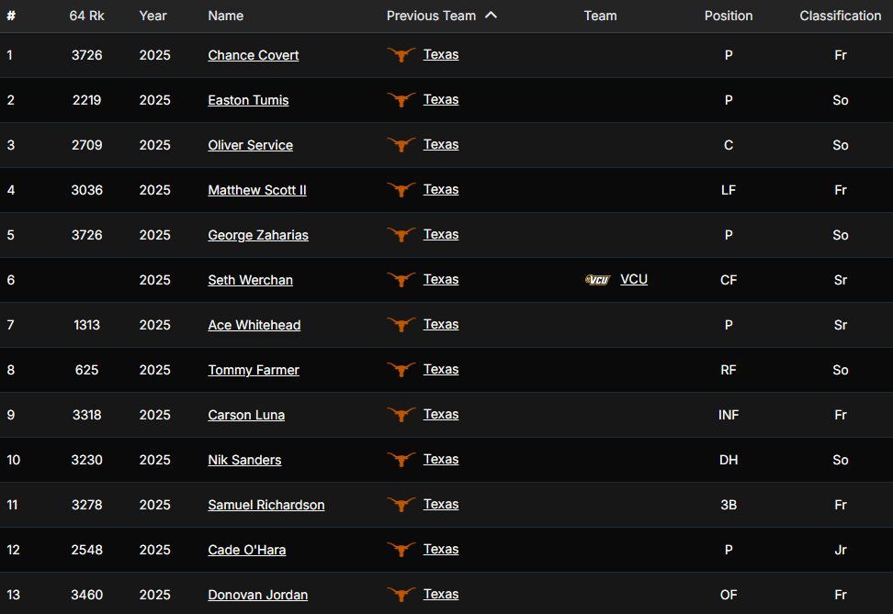The width and height of the screenshot is (893, 614).
Task: Open Chance Covert player profile
Action: point(254,55)
